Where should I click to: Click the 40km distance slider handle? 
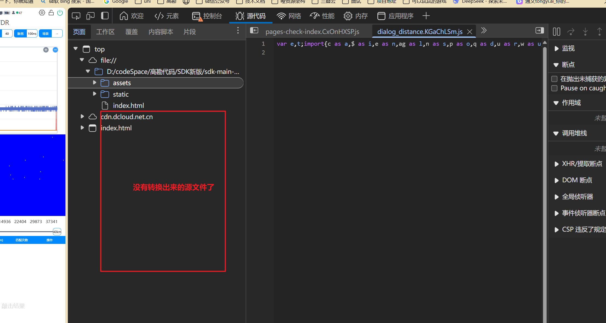coord(57,232)
